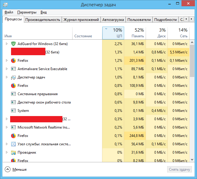Expand Узел службы: локальная система
This screenshot has width=197, height=179.
click(x=7, y=144)
